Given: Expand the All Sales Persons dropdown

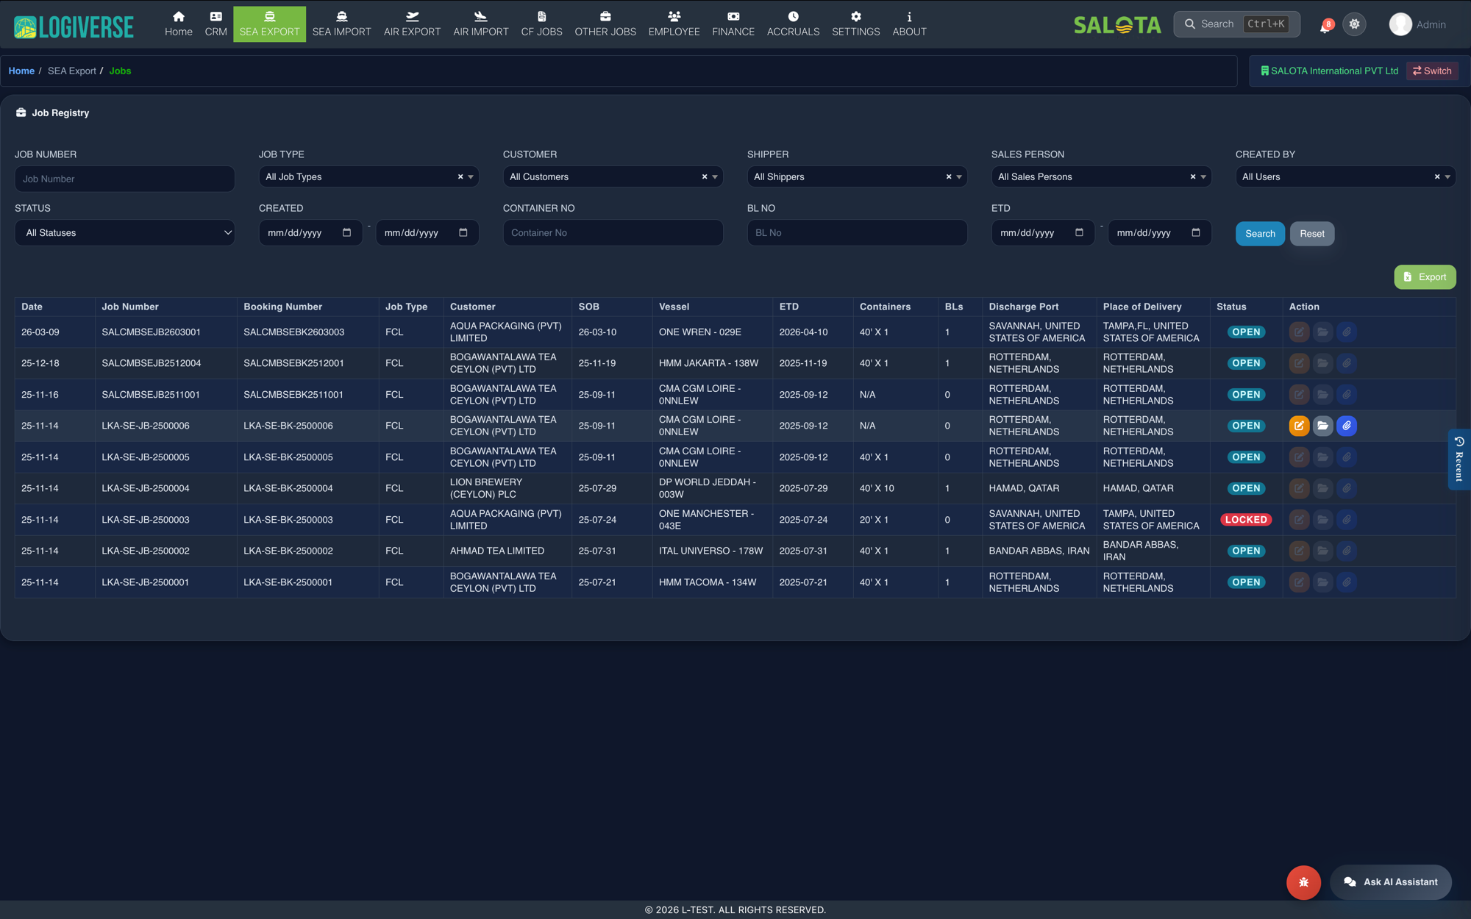Looking at the screenshot, I should (1203, 176).
